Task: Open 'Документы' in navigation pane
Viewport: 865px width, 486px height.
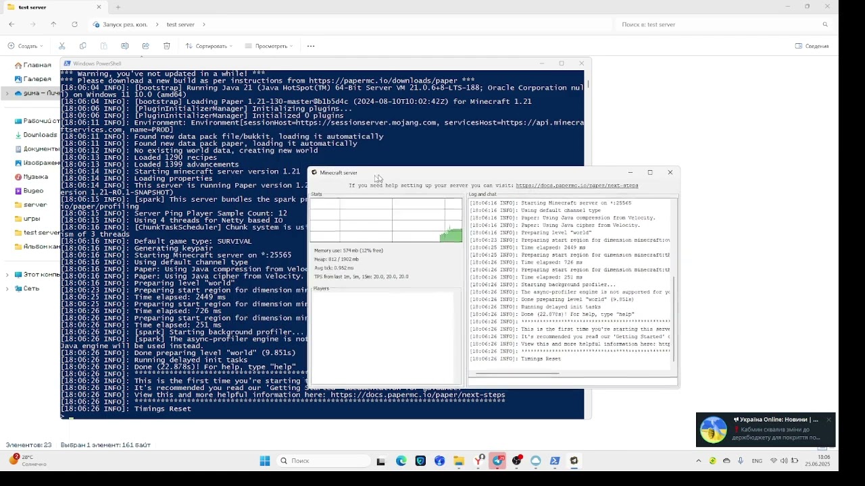Action: pos(36,149)
